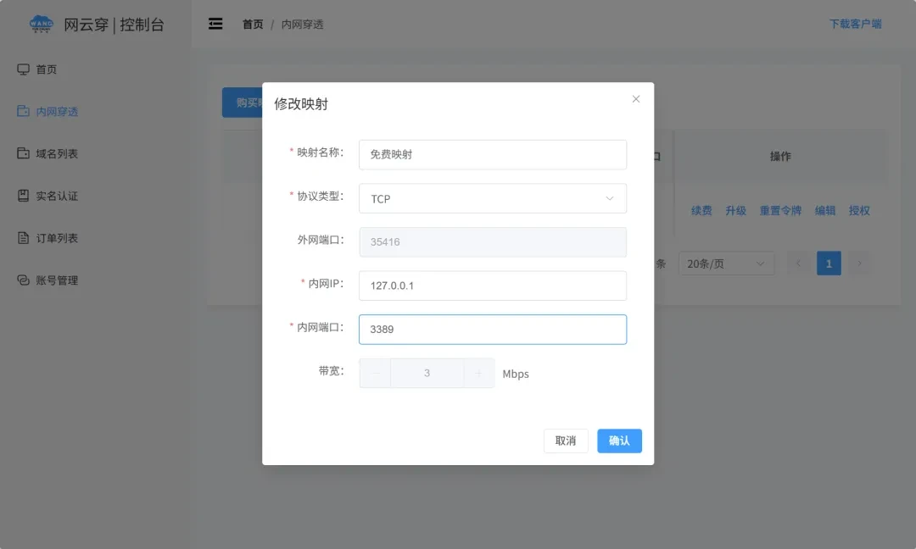Close the 修改映射 dialog with X
The width and height of the screenshot is (916, 549).
[636, 99]
